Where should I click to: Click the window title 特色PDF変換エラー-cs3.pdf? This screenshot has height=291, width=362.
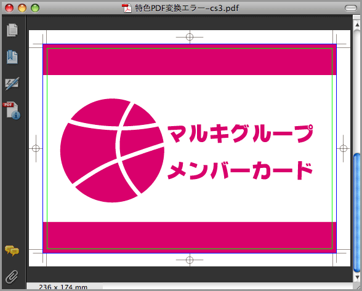click(x=187, y=9)
